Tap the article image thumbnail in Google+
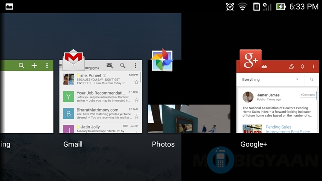This screenshot has width=322, height=181. pyautogui.click(x=252, y=129)
